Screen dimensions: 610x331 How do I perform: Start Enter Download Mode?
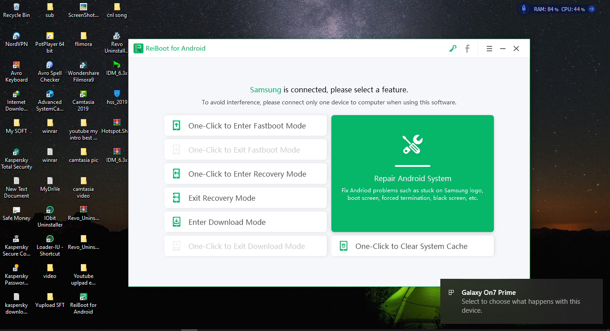246,222
